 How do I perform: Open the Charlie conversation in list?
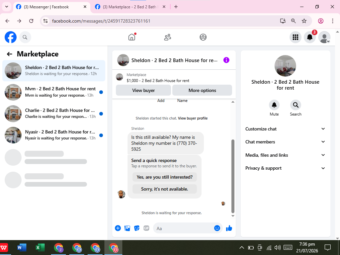[x=54, y=114]
